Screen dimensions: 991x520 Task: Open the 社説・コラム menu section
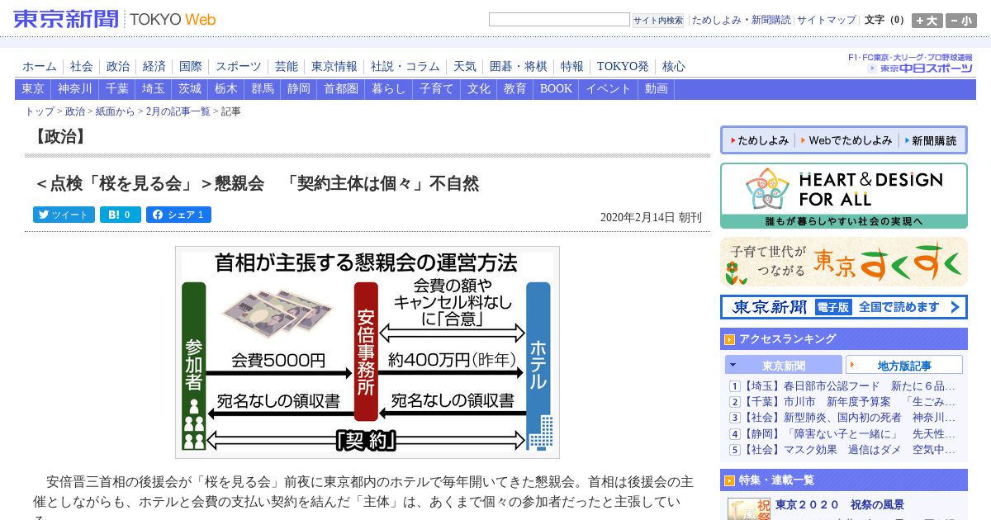coord(405,67)
